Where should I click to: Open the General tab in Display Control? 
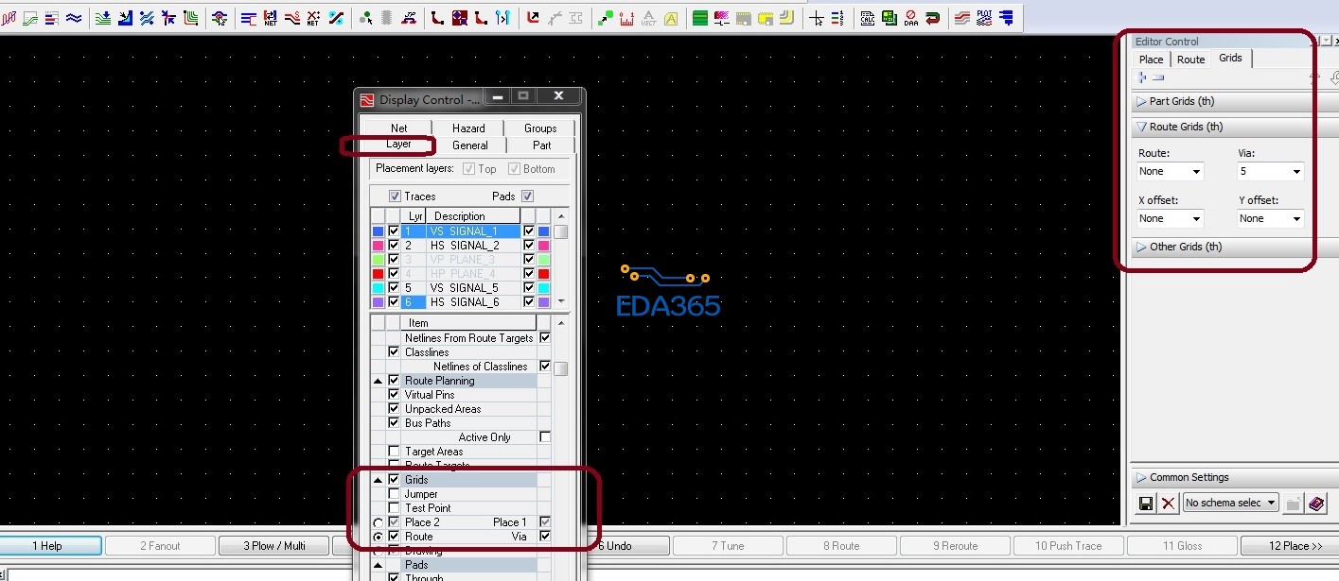[470, 145]
